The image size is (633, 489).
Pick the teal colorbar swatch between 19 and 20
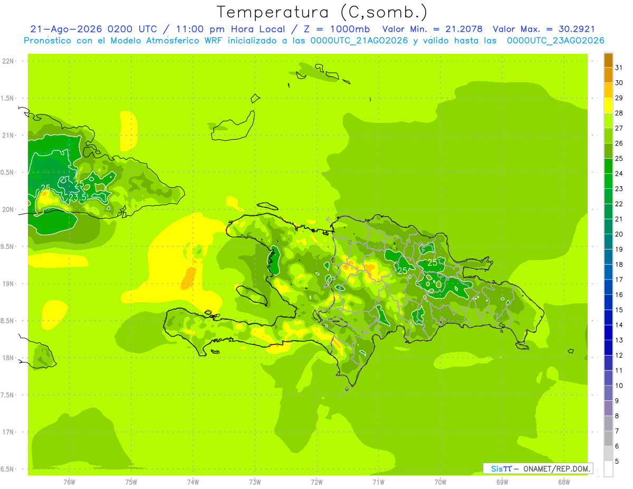click(608, 242)
